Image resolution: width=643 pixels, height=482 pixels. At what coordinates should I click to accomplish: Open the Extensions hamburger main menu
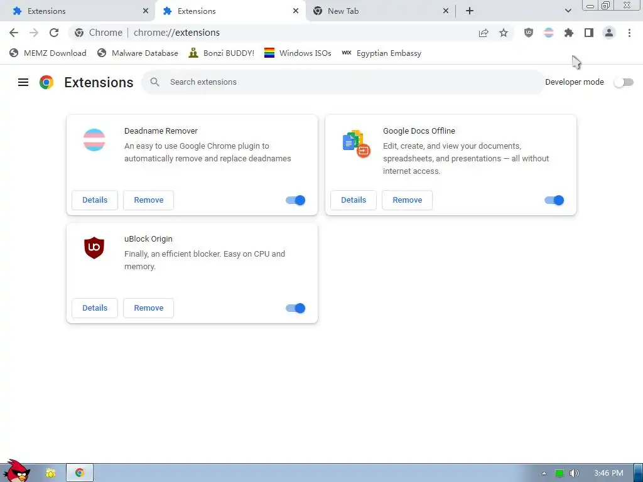pos(23,82)
